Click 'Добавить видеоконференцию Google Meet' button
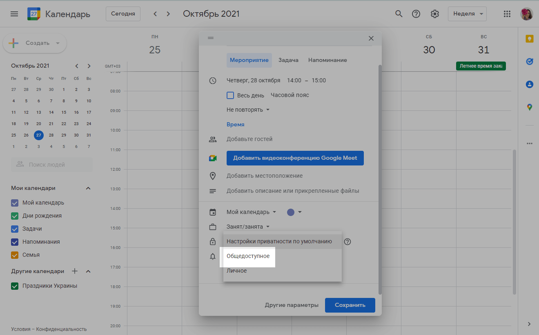 click(x=295, y=158)
